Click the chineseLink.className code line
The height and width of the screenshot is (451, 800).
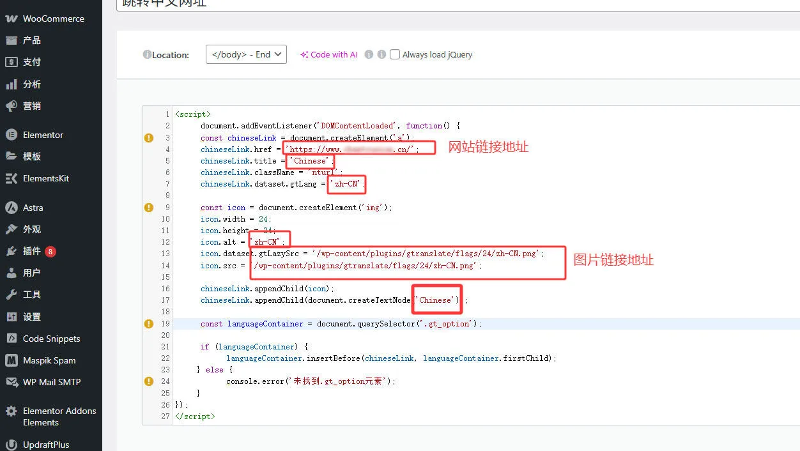[x=272, y=172]
